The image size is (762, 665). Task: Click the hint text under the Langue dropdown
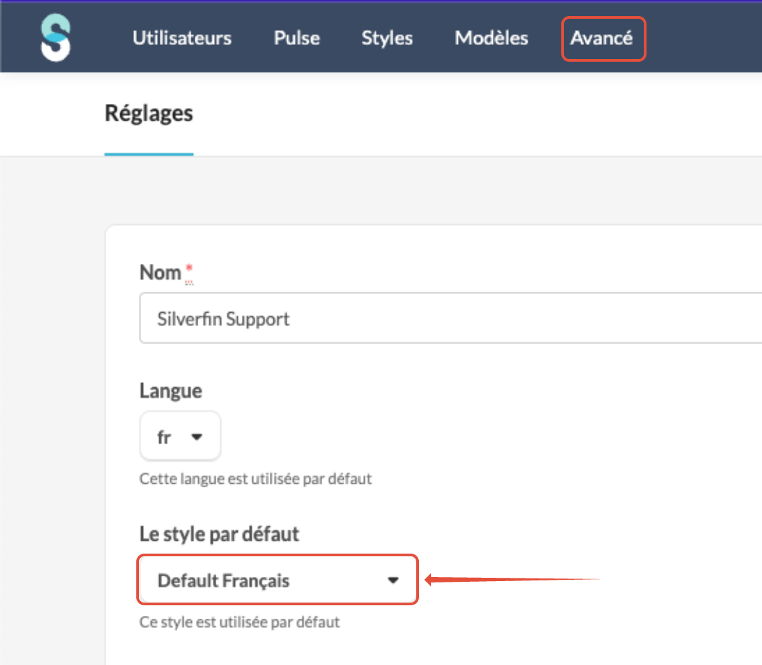click(x=255, y=479)
